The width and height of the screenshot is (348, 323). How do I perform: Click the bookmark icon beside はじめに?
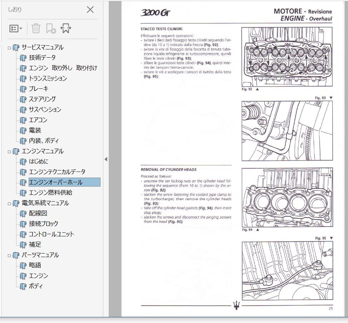pos(23,162)
